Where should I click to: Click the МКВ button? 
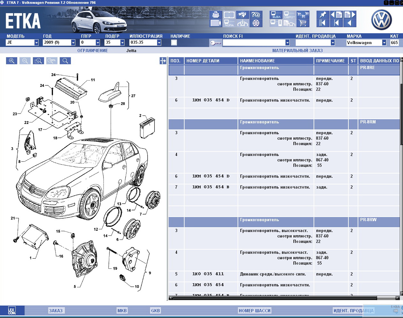coord(122,311)
